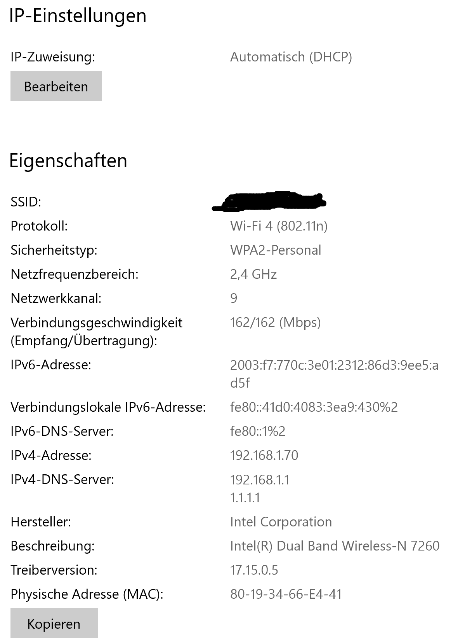The width and height of the screenshot is (465, 638).
Task: Click the Sicherheitstyp value WPA2-Personal
Action: tap(276, 250)
